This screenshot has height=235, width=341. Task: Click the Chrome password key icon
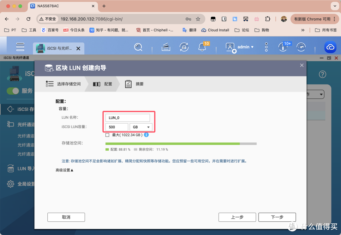pos(188,19)
